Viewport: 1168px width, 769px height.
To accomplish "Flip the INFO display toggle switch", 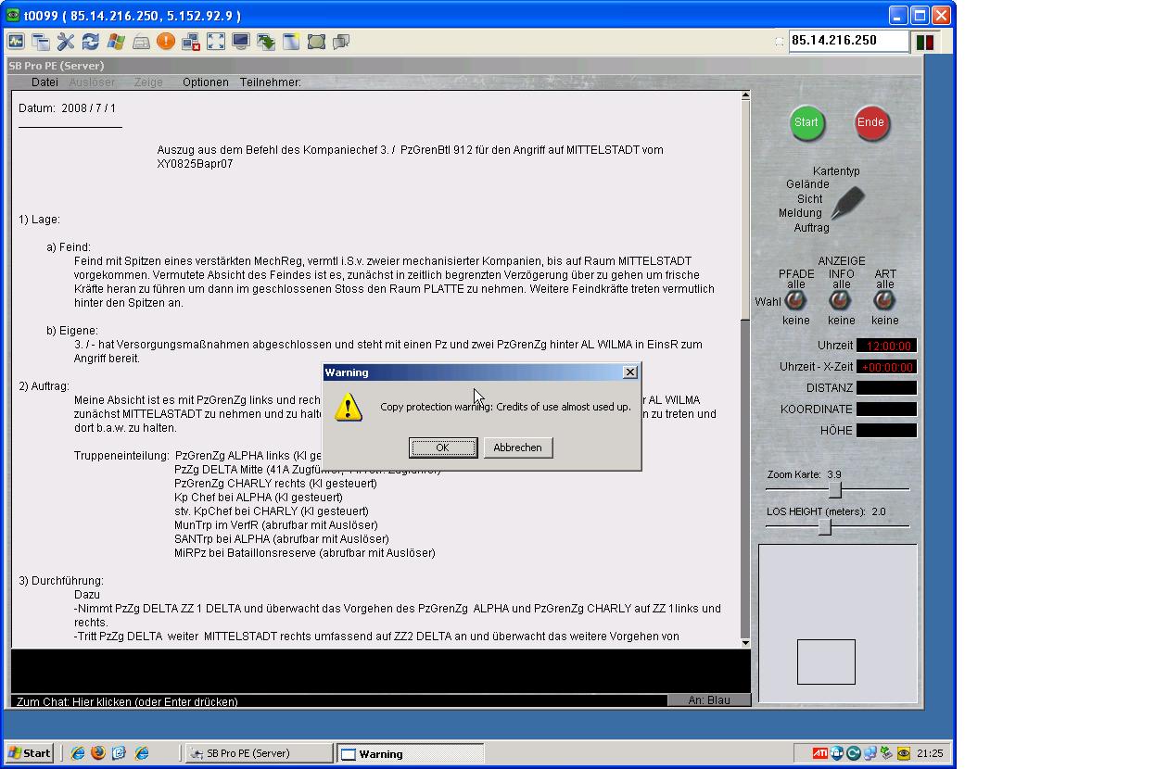I will [840, 301].
